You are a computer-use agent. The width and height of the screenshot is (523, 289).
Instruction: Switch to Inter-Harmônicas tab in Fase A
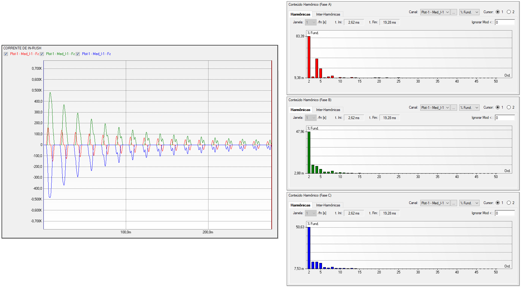[x=328, y=14]
